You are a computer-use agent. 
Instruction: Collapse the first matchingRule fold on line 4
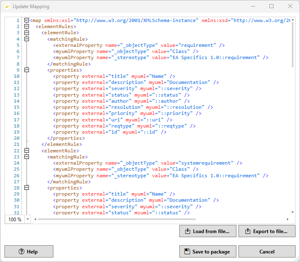[27, 39]
